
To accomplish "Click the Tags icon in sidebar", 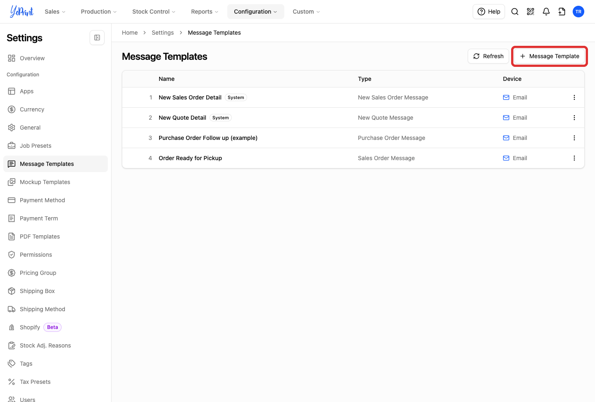I will [x=12, y=364].
